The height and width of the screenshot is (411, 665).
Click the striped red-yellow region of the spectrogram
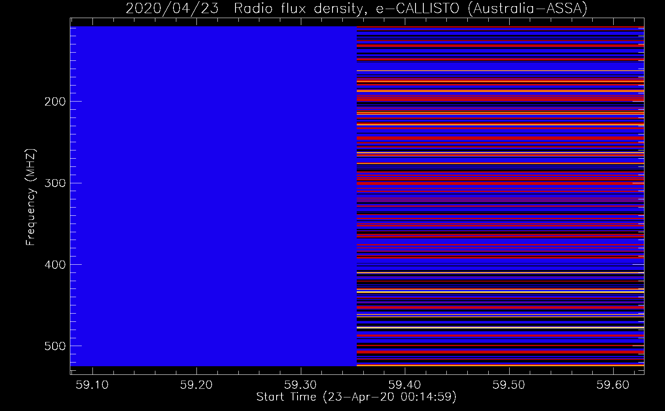500,196
